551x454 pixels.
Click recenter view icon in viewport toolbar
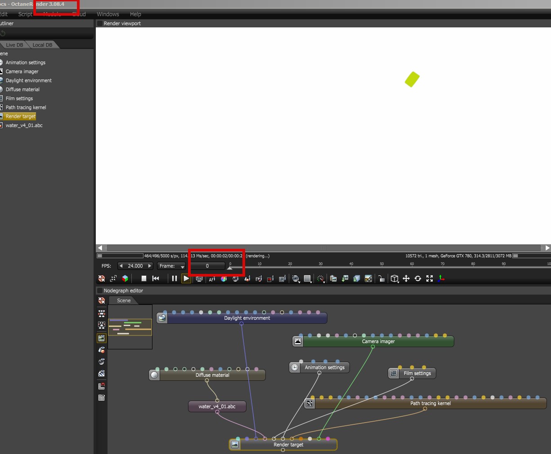102,278
